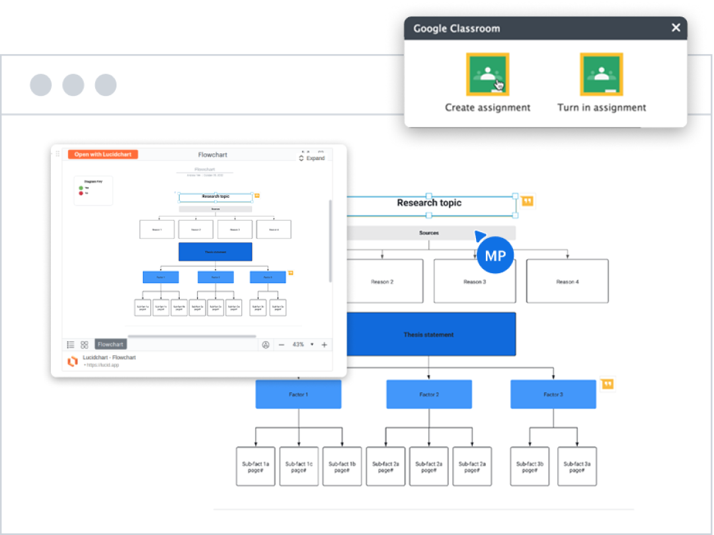Click Research topic box in embed preview

216,197
